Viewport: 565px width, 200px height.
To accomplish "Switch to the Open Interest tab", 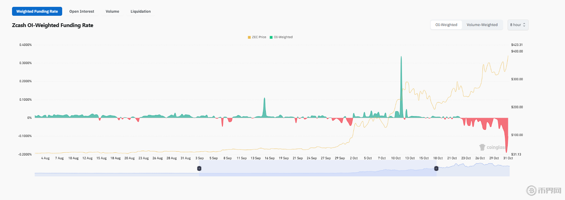I will [x=82, y=11].
